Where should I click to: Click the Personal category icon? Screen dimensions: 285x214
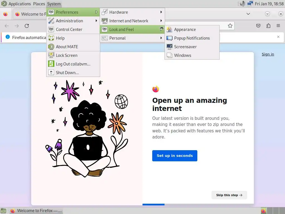[x=105, y=38]
